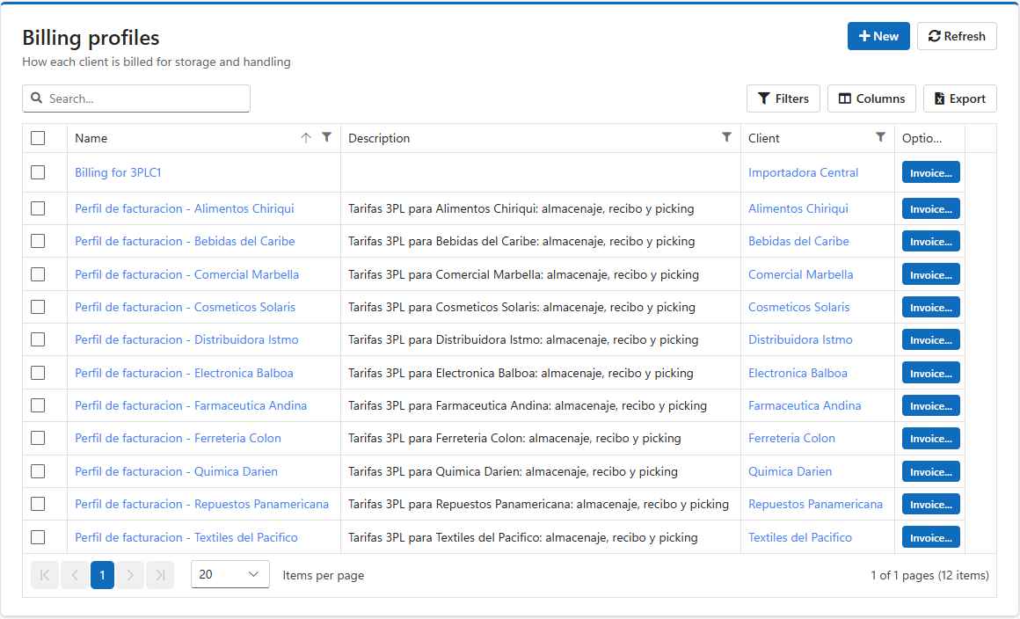1020x619 pixels.
Task: Go to last page
Action: tap(160, 575)
